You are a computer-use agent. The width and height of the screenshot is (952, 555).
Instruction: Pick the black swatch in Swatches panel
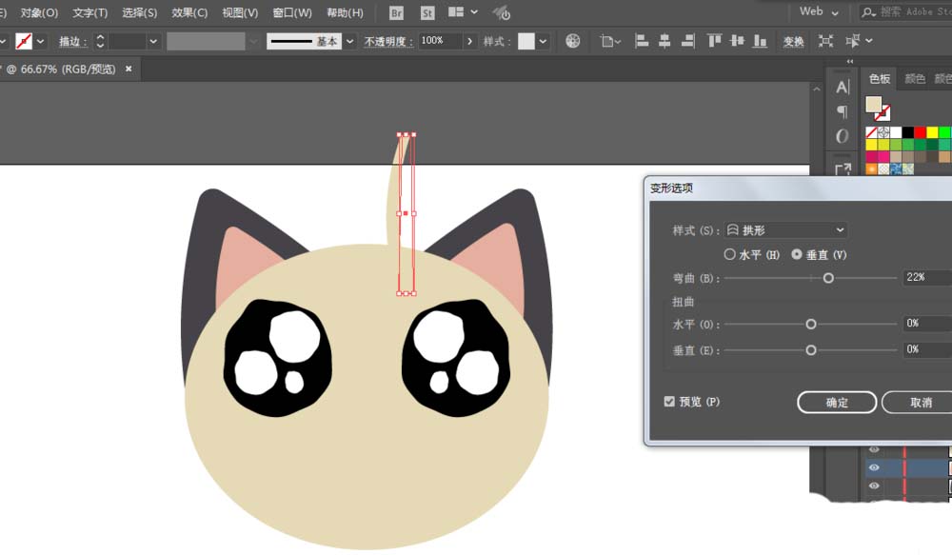907,132
